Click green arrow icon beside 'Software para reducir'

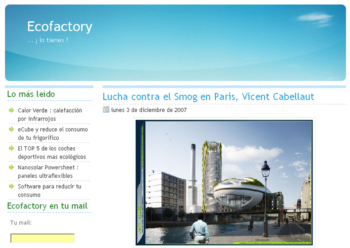[x=11, y=186]
